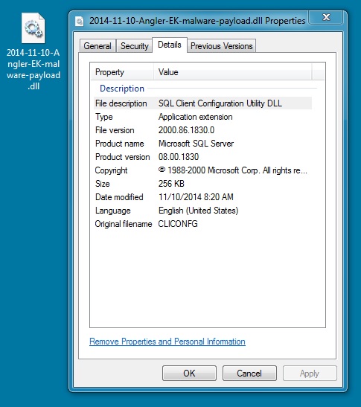Go to Previous Versions tab
Viewport: 361px width, 407px height.
pyautogui.click(x=222, y=46)
